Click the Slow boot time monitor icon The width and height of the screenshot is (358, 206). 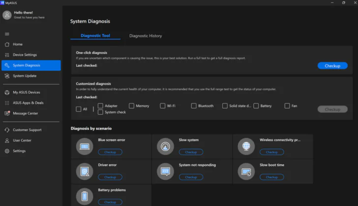tap(246, 171)
